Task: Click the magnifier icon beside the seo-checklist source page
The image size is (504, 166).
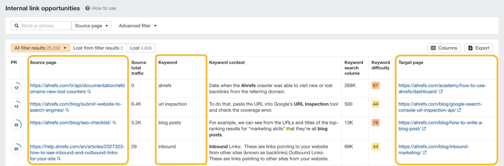Action: (114, 123)
